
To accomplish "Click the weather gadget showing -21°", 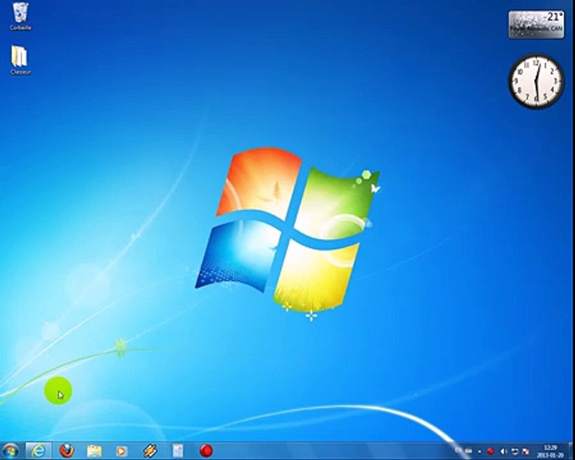I will coord(536,24).
